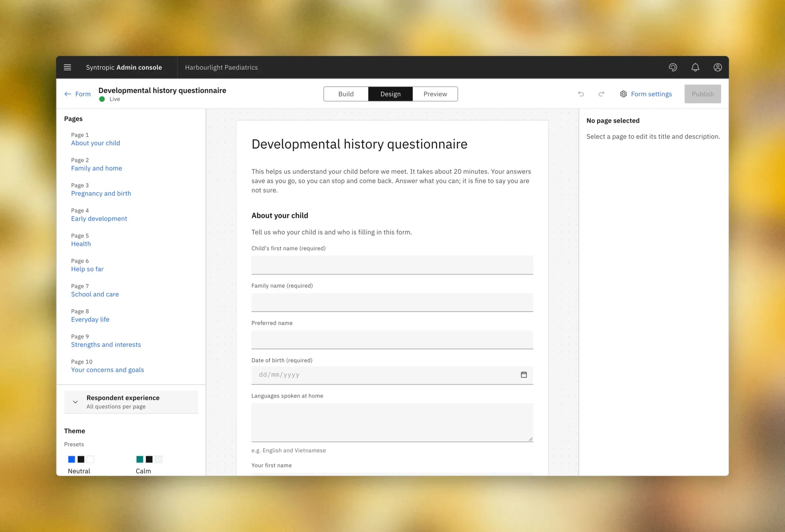Select the Pregnancy and birth page
The image size is (785, 532).
(101, 193)
